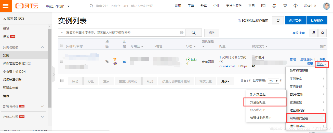Open the notifications bell
333x133 pixels.
[274, 6]
